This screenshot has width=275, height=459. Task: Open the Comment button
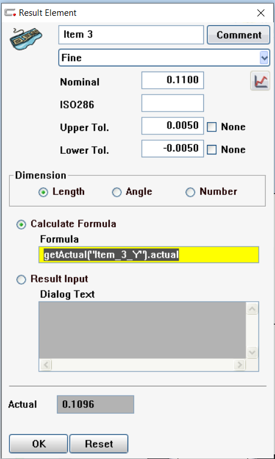pyautogui.click(x=239, y=35)
